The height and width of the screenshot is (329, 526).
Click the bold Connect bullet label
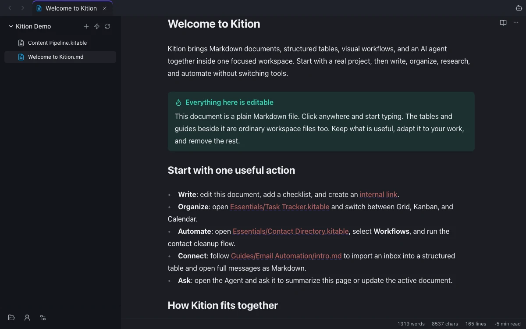192,256
